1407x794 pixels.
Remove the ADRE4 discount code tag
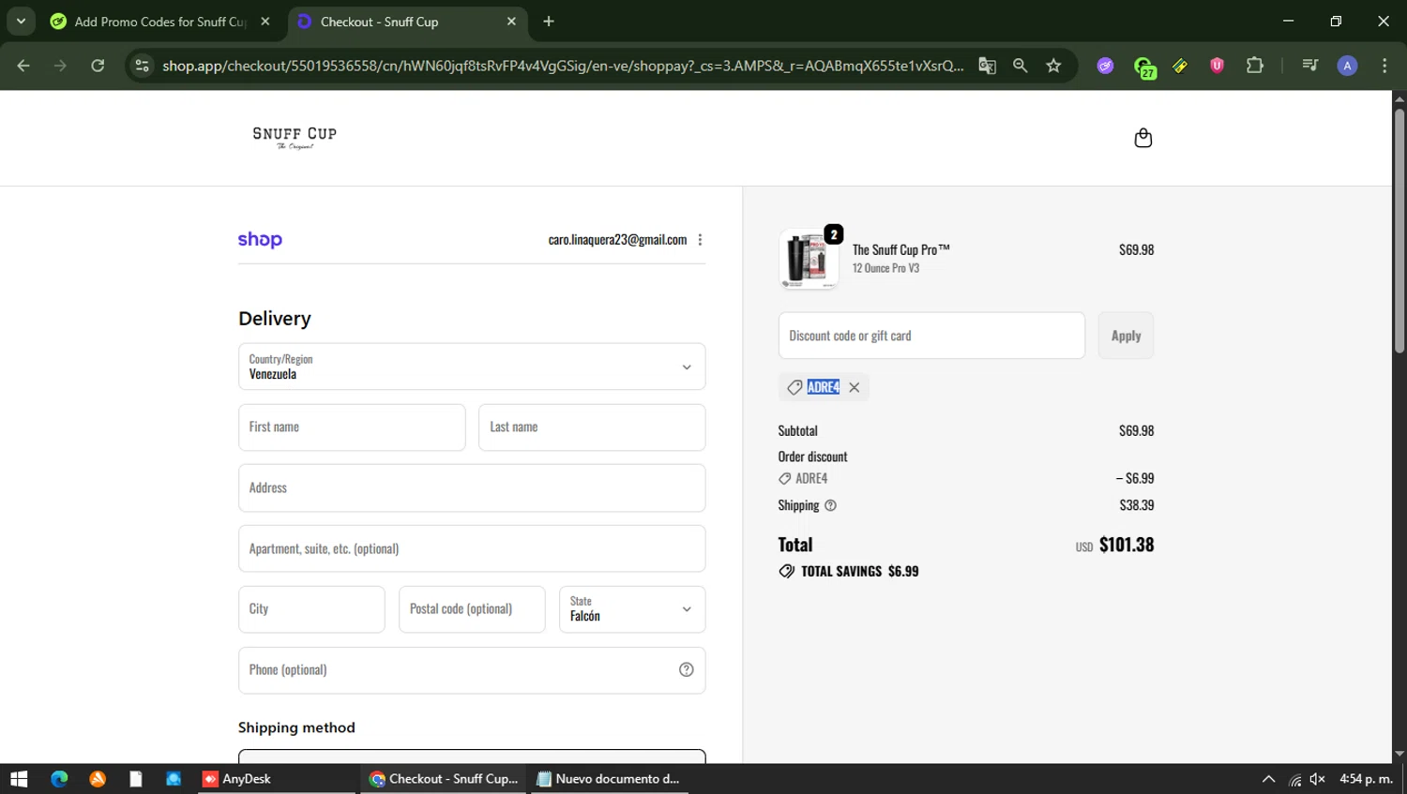point(854,387)
